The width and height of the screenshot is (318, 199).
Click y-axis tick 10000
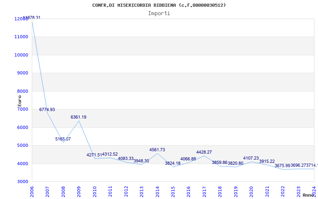point(21,55)
